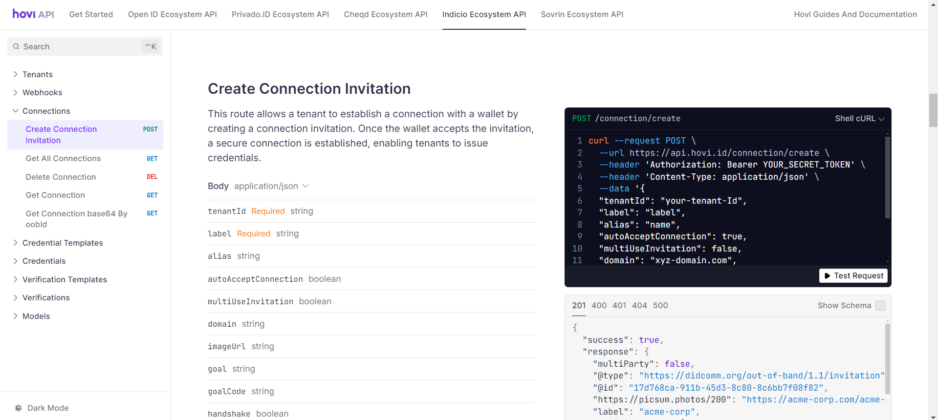Screen dimensions: 938x420
Task: Enable the Show Schema checkbox
Action: click(x=880, y=305)
